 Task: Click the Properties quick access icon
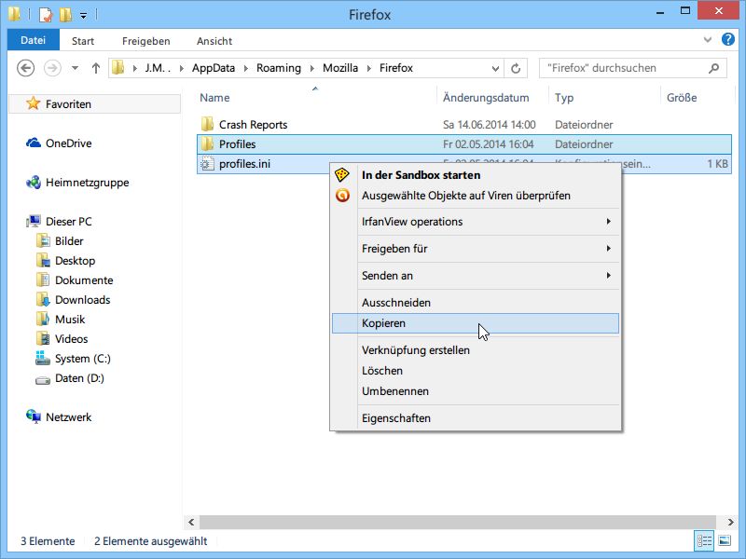point(45,15)
